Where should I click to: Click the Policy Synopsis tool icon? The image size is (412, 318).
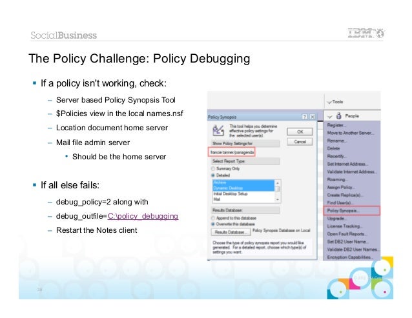218,130
